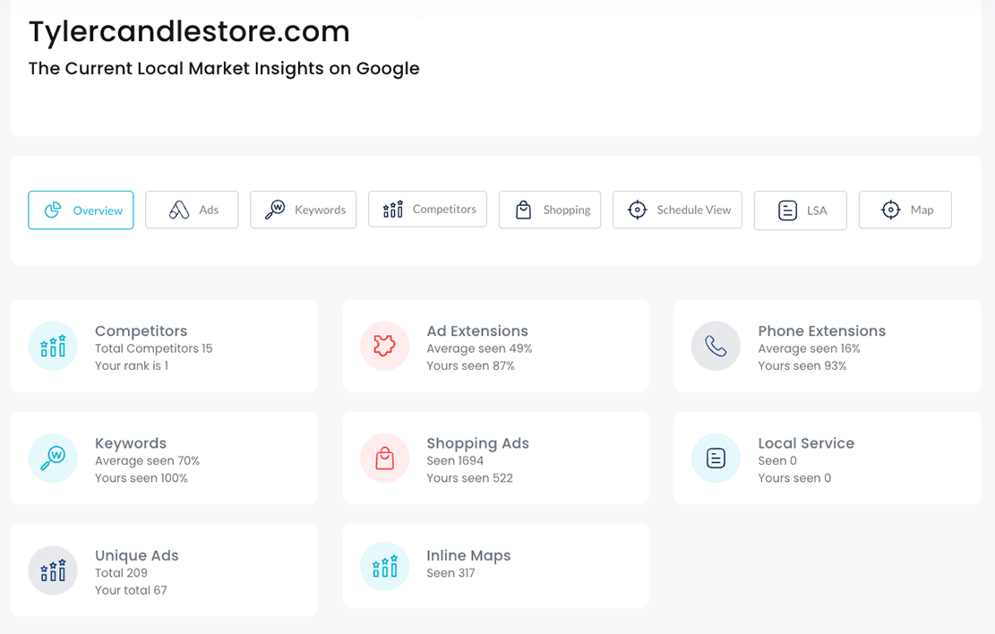The width and height of the screenshot is (995, 634).
Task: Click the 'Average seen 49%' value
Action: tap(479, 348)
